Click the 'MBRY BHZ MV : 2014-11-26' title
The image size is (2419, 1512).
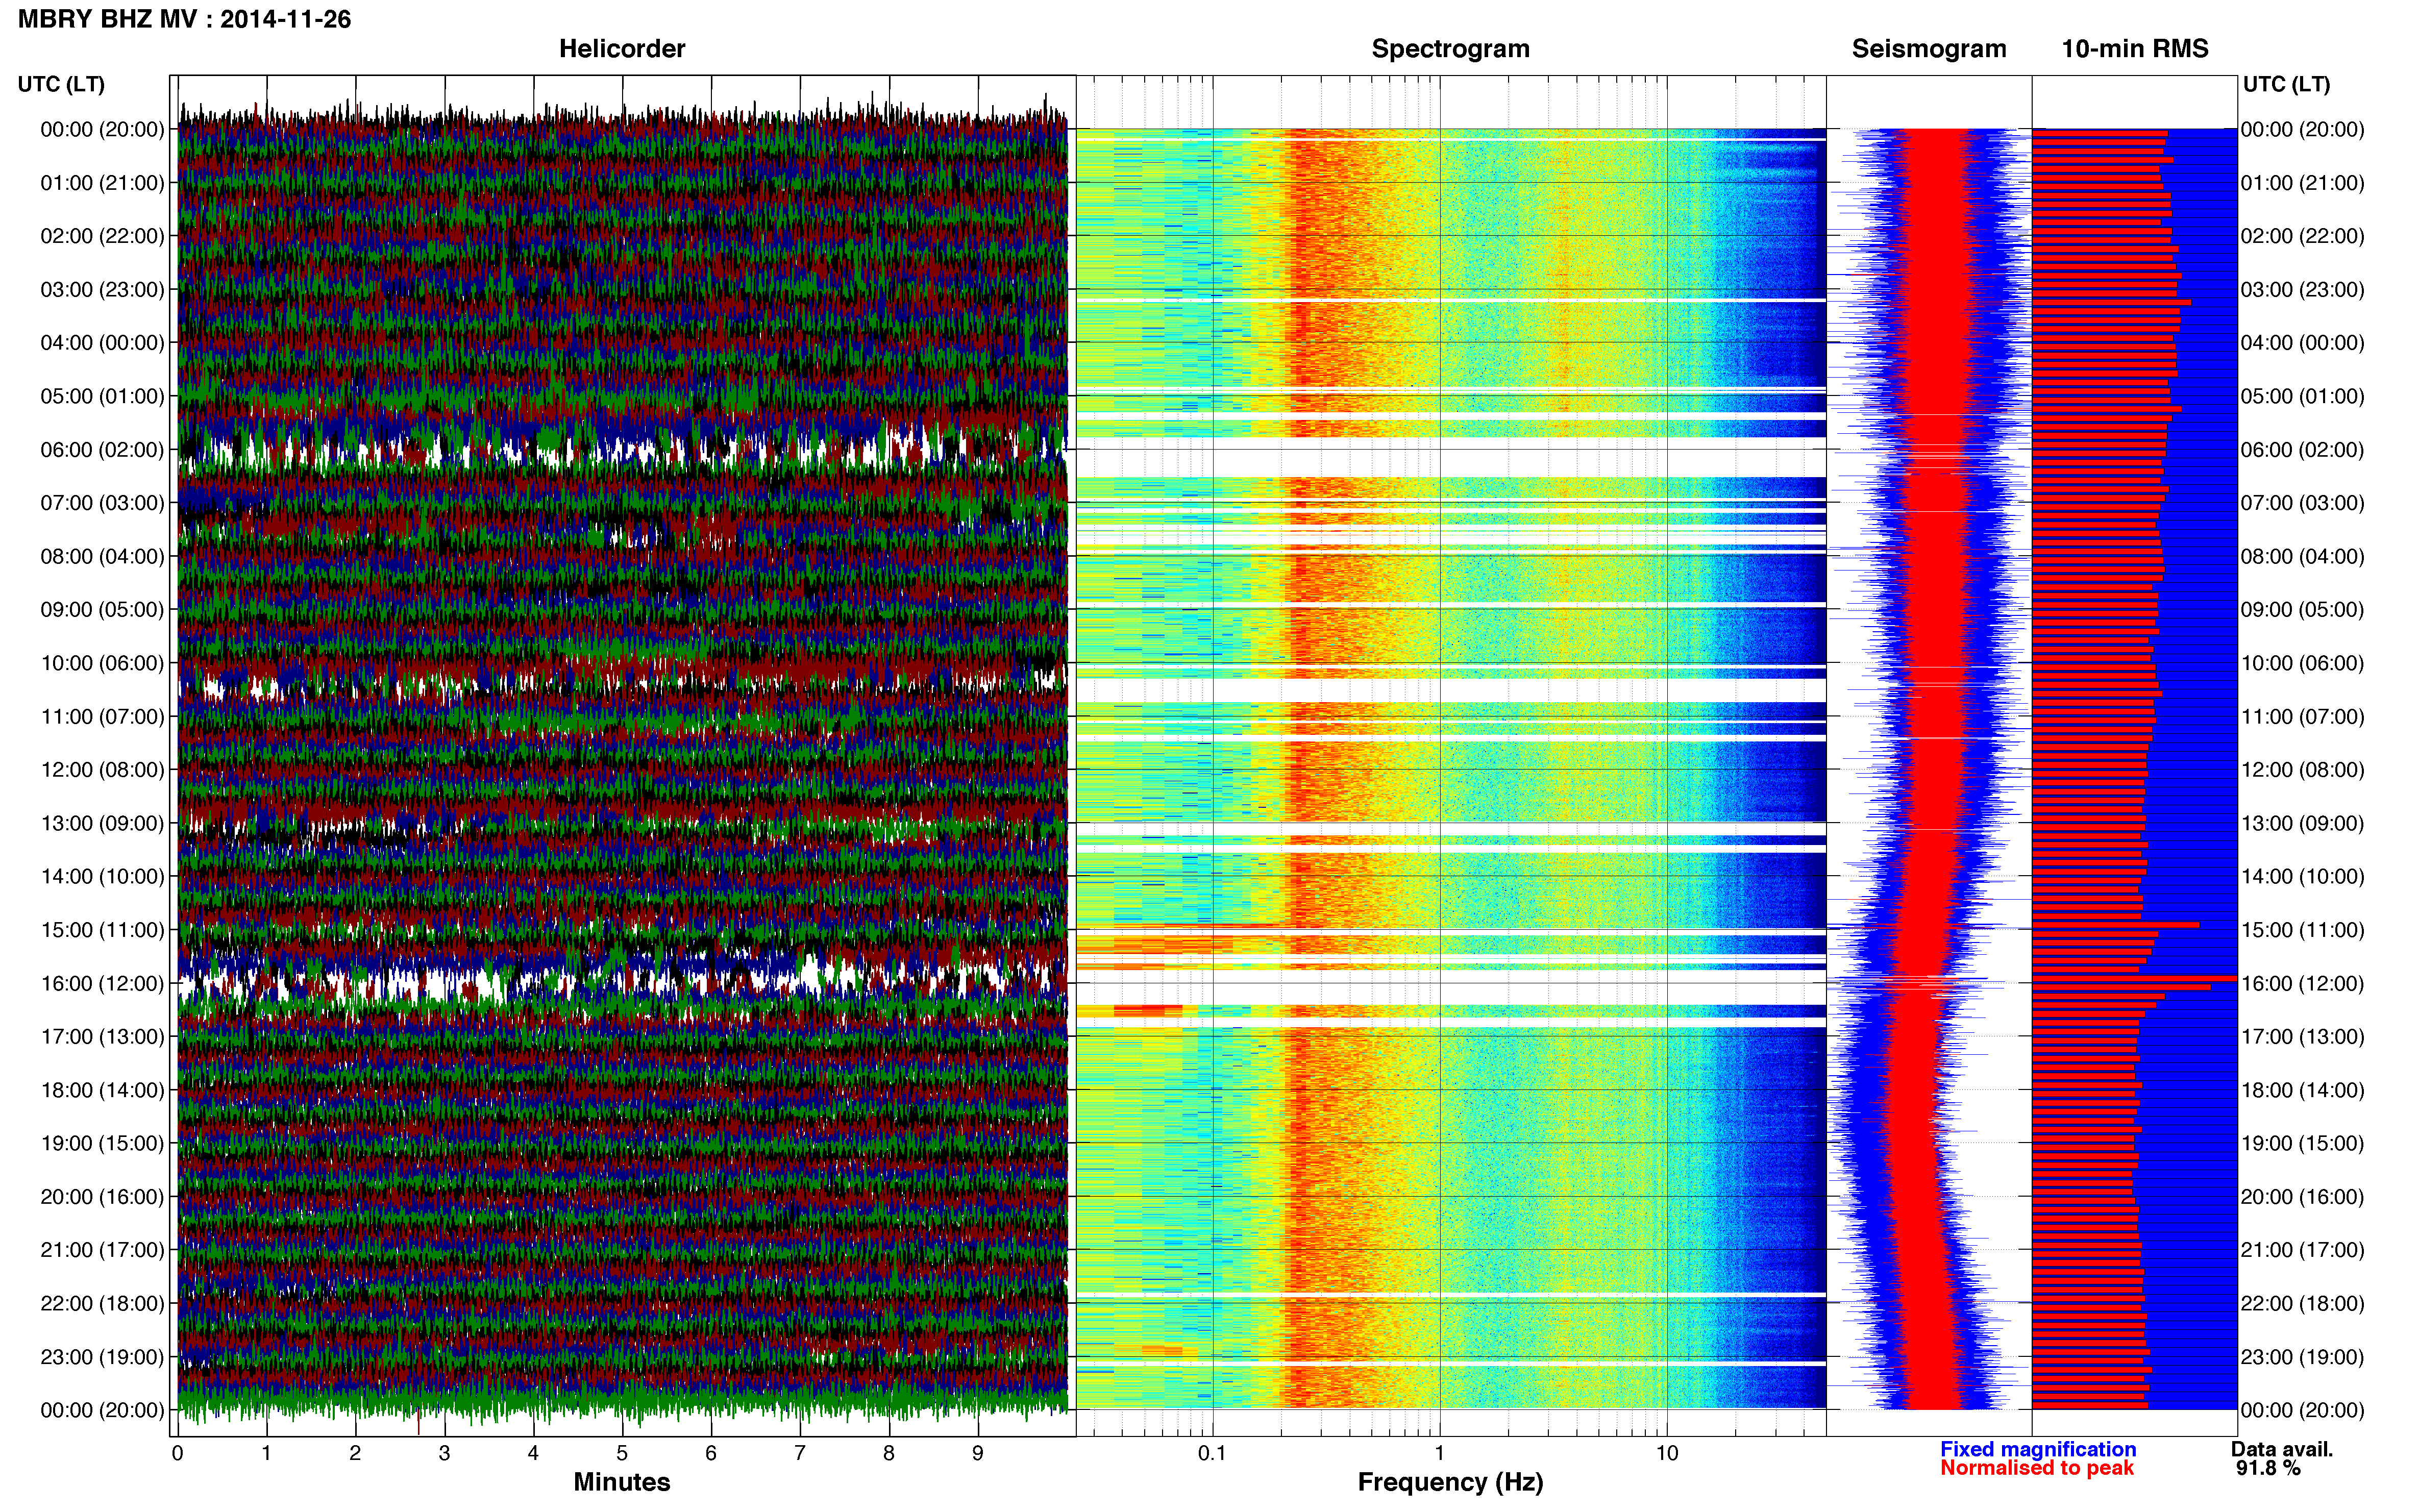point(185,19)
